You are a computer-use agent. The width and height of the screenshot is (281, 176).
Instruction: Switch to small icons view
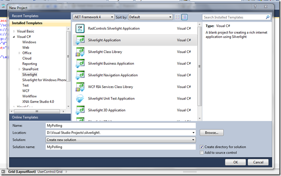(x=178, y=17)
